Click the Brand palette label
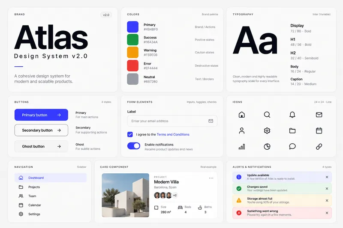Image resolution: width=343 pixels, height=228 pixels. coord(210,15)
